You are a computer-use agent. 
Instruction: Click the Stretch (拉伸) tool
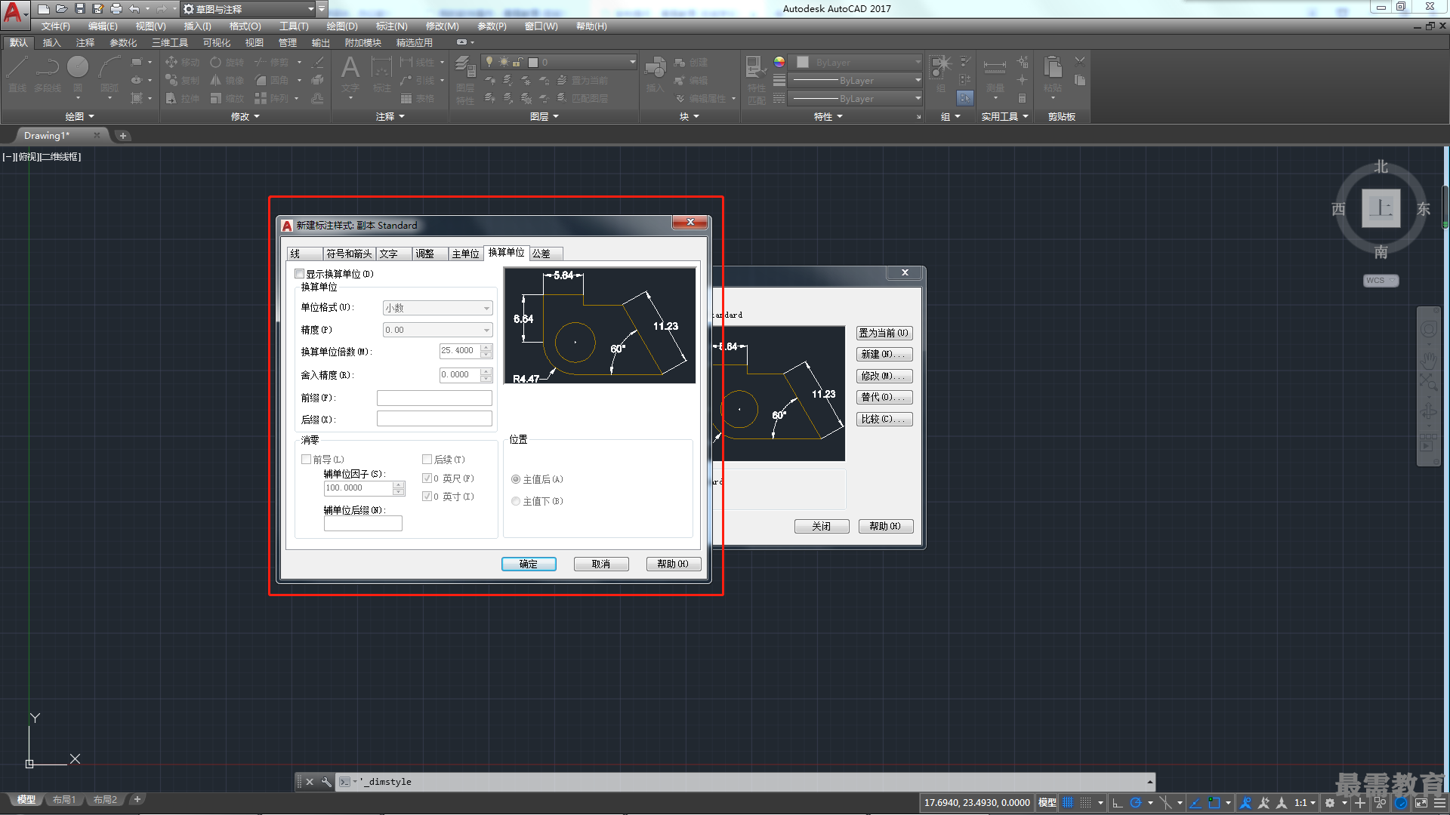click(182, 99)
